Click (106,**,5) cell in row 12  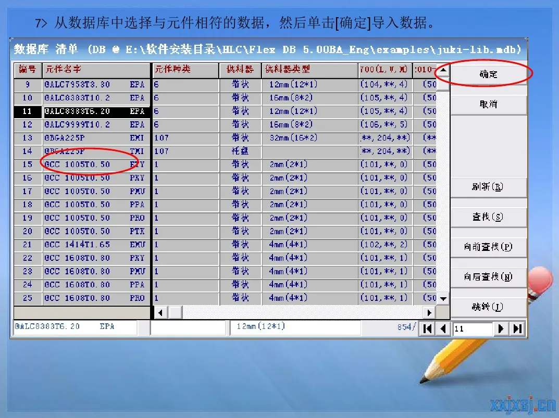(x=386, y=125)
